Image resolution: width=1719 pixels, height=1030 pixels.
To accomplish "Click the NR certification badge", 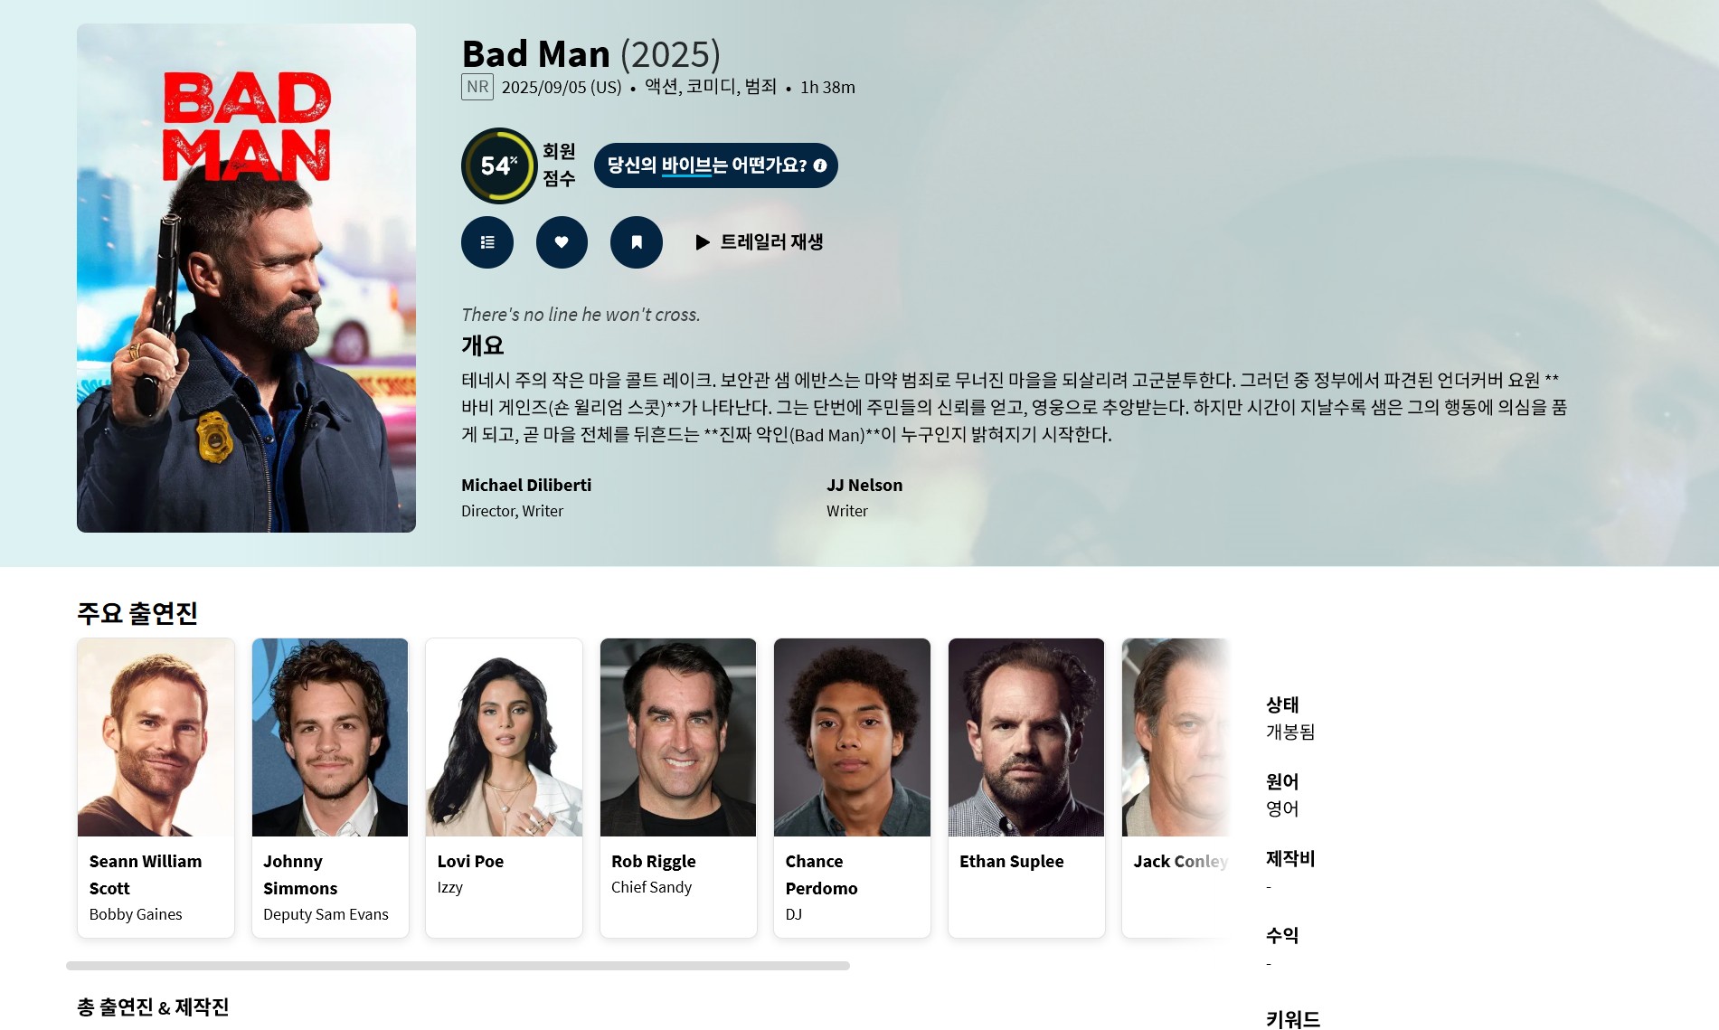I will [477, 87].
